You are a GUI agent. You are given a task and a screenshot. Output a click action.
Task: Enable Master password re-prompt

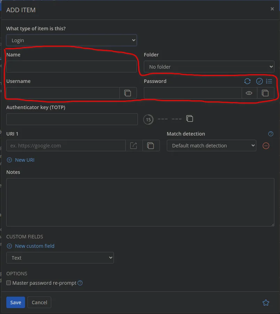coord(8,283)
